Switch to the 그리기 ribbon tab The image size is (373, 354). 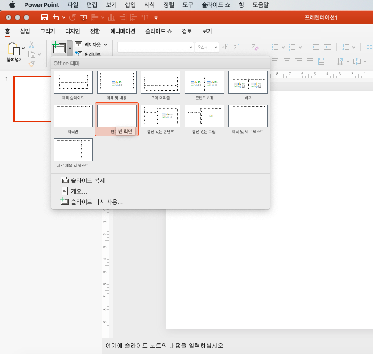pyautogui.click(x=47, y=31)
